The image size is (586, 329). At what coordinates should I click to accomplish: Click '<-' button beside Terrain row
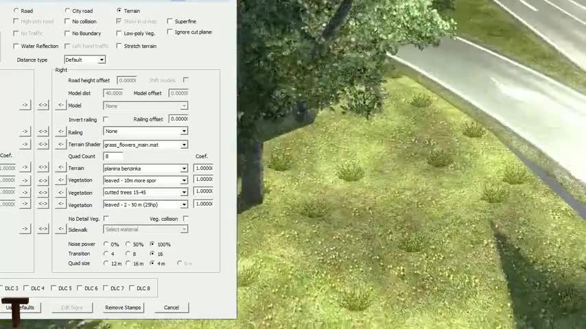[60, 168]
